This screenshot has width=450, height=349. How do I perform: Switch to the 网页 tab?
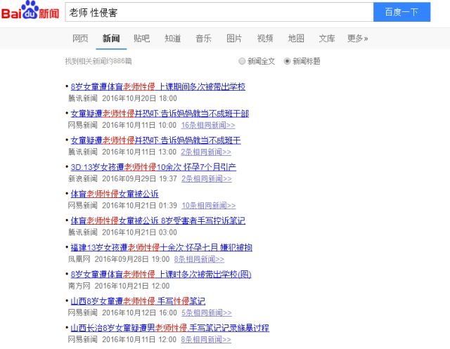tap(80, 39)
